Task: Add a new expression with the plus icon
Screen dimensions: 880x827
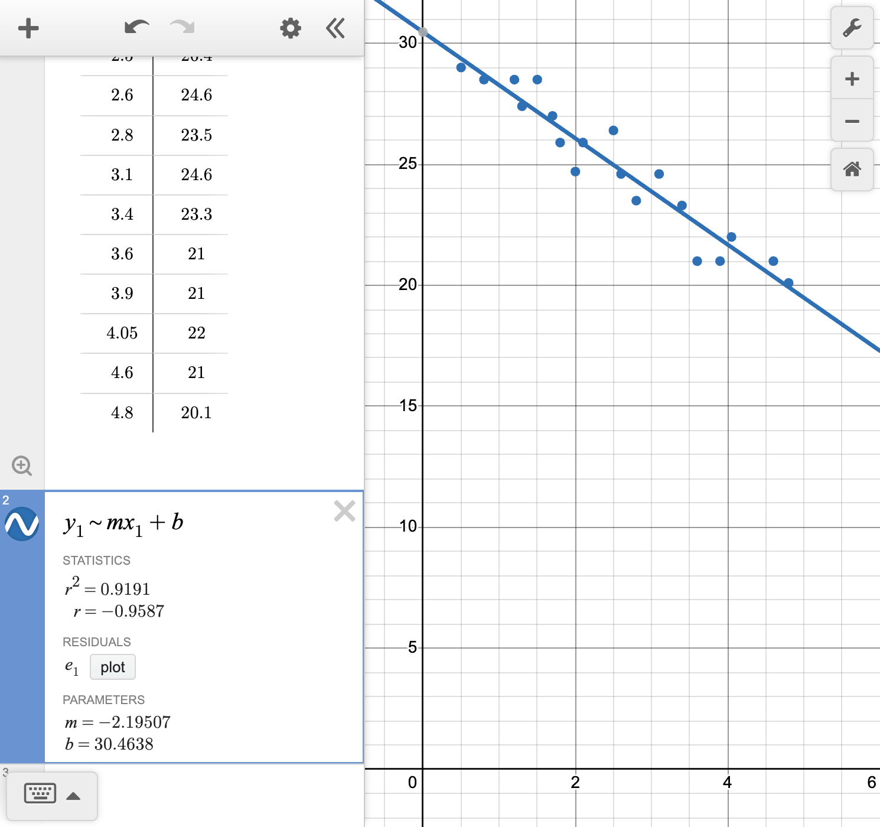Action: click(x=28, y=28)
